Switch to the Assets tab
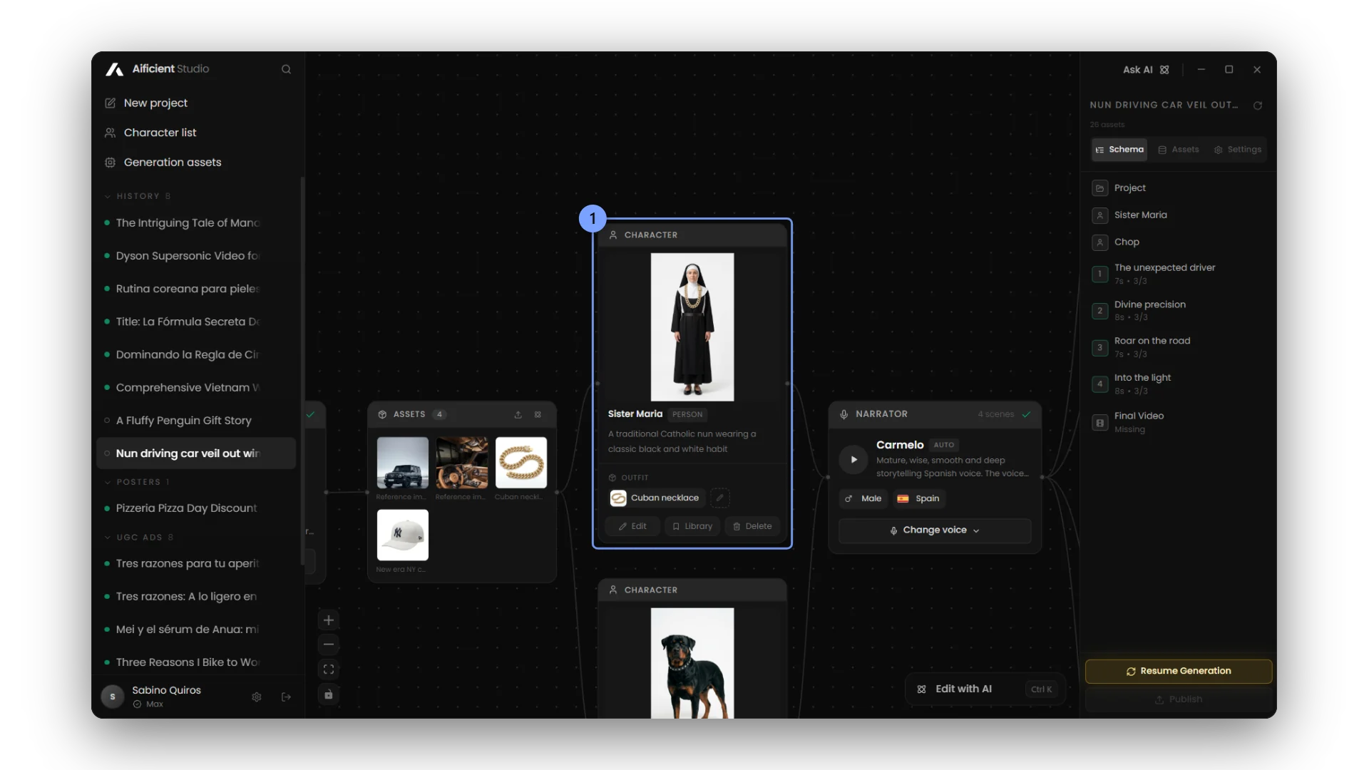Screen dimensions: 1369x770 click(1179, 150)
